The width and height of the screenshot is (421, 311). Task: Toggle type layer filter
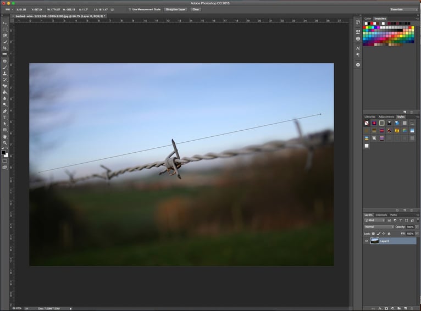point(401,220)
